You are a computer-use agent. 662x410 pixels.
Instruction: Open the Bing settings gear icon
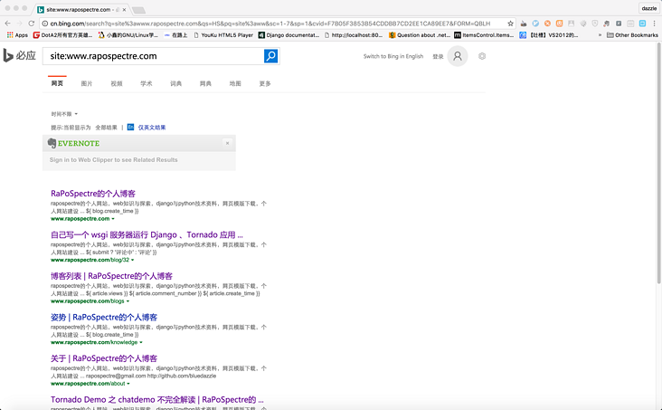click(x=482, y=56)
